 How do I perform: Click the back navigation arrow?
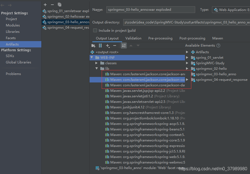point(2,5)
